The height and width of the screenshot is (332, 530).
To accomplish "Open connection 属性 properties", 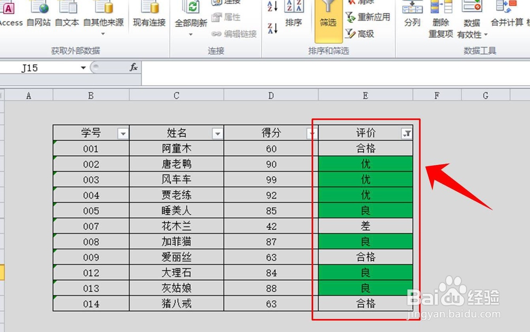I will tap(226, 17).
